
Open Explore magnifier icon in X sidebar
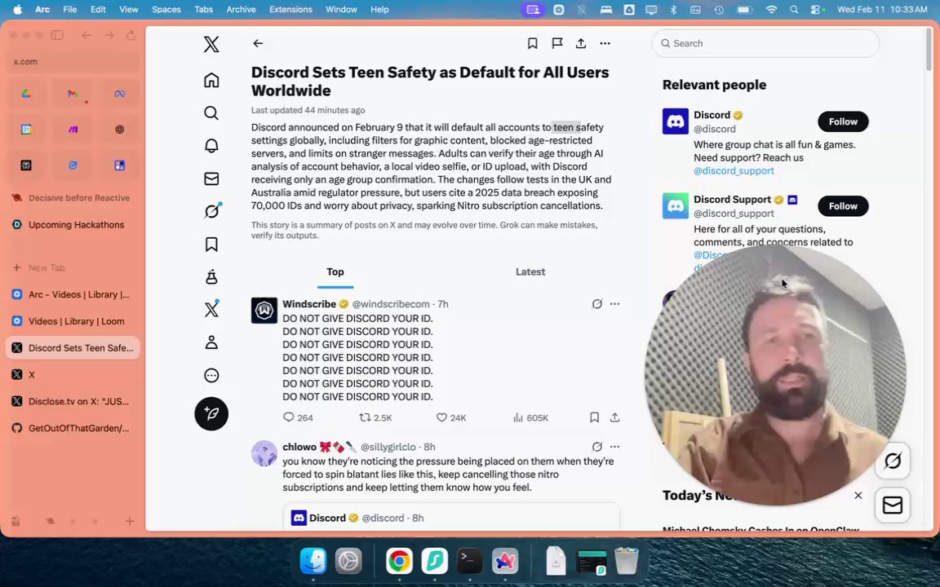click(x=211, y=113)
